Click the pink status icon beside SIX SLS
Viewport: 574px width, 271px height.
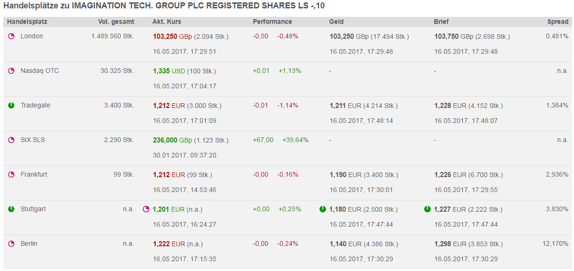click(12, 140)
